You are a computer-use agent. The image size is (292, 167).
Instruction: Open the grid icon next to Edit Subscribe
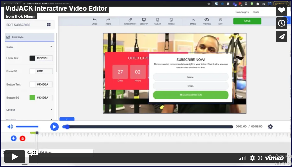(49, 25)
